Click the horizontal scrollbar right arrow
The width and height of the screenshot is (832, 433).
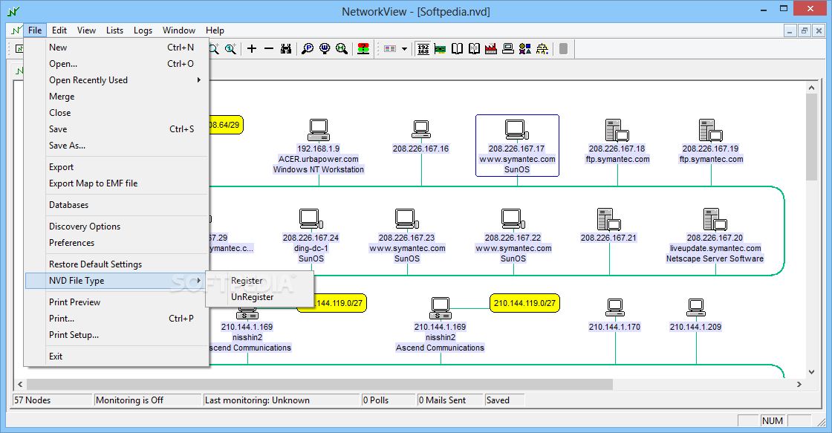799,384
